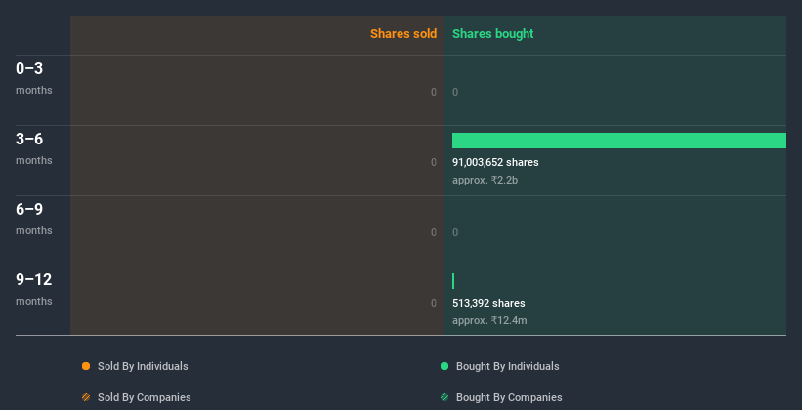Screen dimensions: 802x410
Task: Click the Bought By Companies legend label
Action: click(x=509, y=397)
